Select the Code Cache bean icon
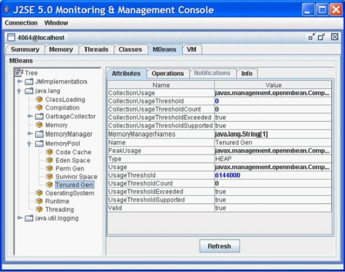The height and width of the screenshot is (272, 345). (x=49, y=152)
